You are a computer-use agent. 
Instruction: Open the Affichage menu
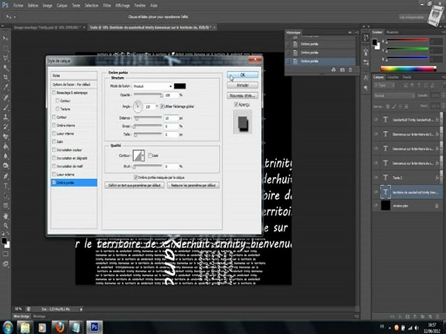click(123, 6)
